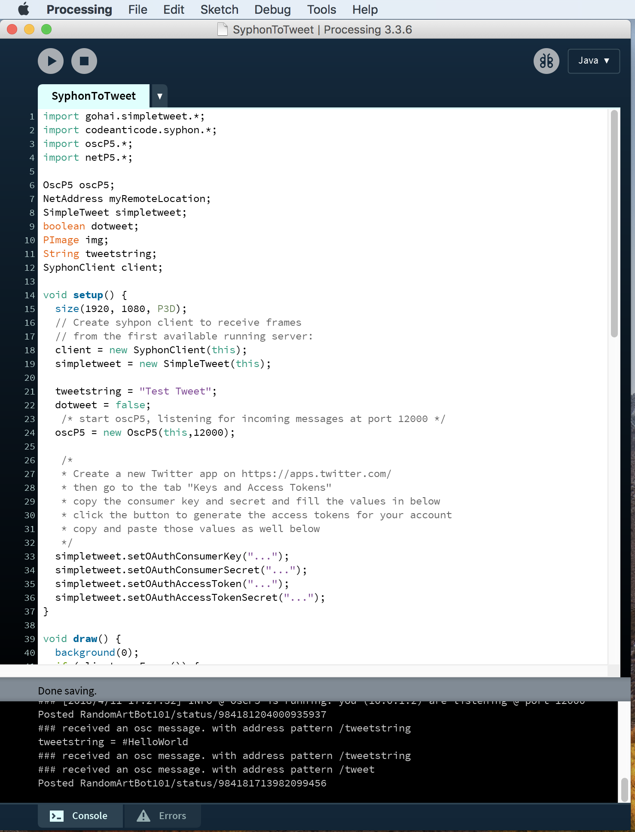Click comment mentioning https://apps.twitter.com/
This screenshot has height=832, width=635.
tap(226, 474)
